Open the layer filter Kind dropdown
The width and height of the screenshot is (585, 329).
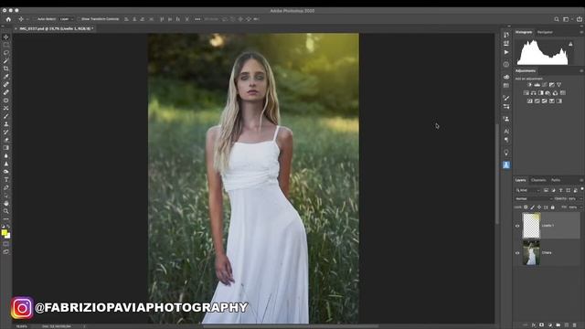(x=527, y=190)
